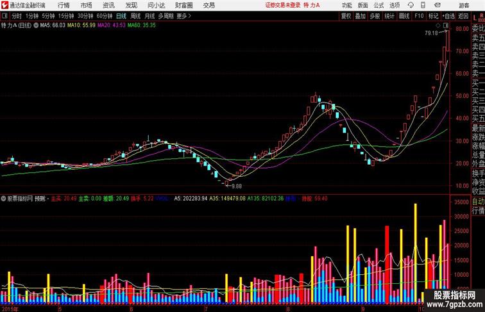Click the diamond icon above the price axis
This screenshot has width=485, height=312.
pos(438,26)
